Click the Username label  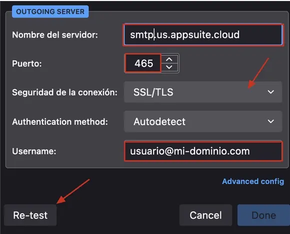(34, 151)
